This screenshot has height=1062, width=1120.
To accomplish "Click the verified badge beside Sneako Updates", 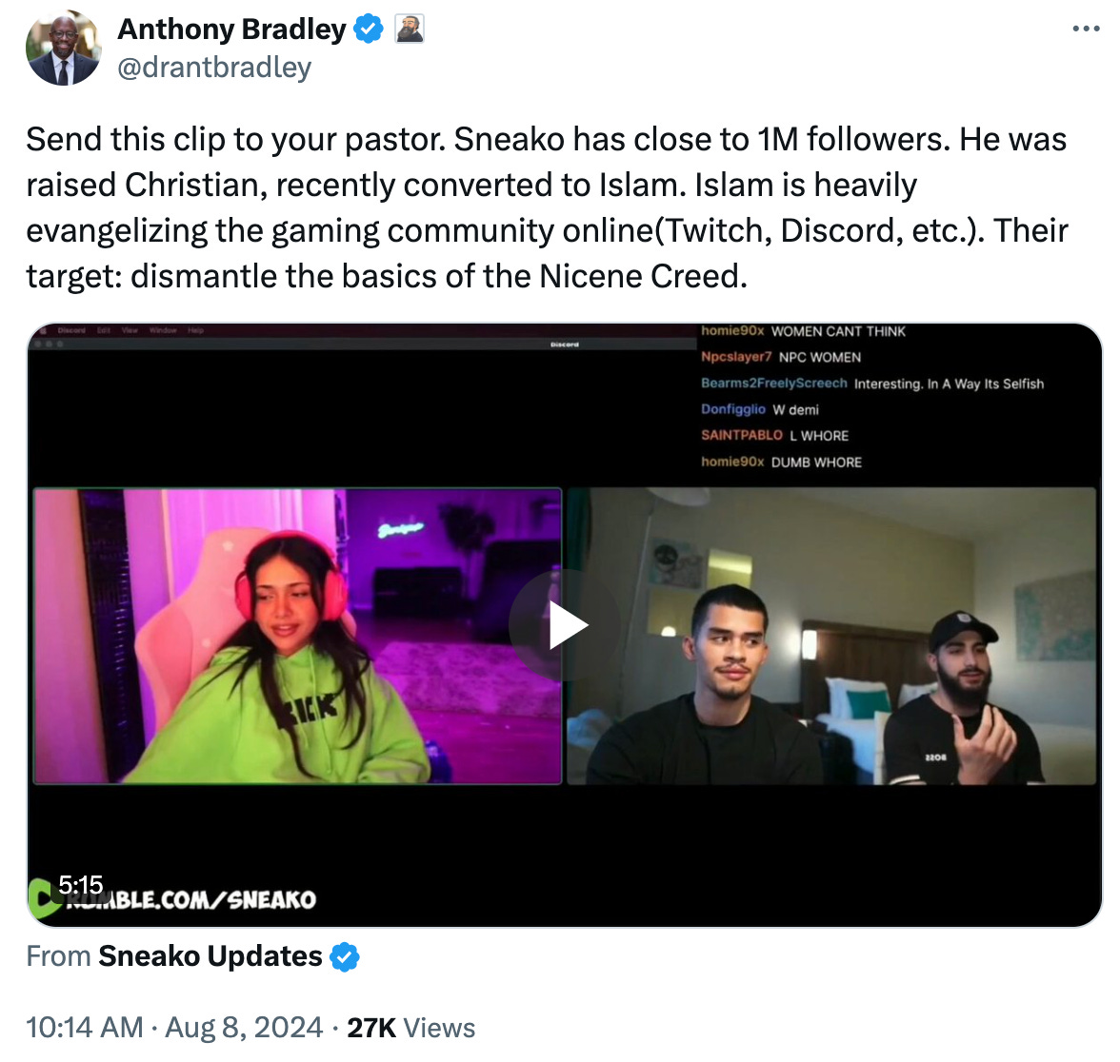I will (345, 956).
